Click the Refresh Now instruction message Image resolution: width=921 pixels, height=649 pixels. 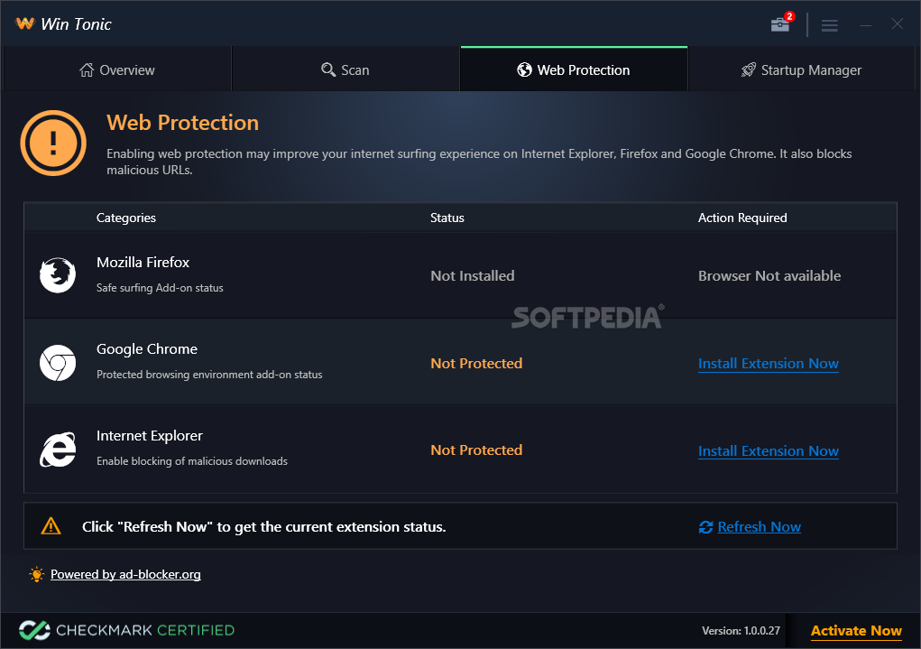[263, 527]
